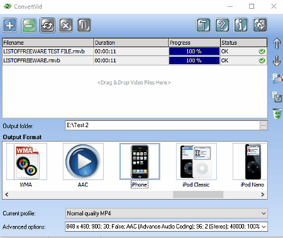
Task: Move selected file up with up arrow
Action: (x=277, y=43)
